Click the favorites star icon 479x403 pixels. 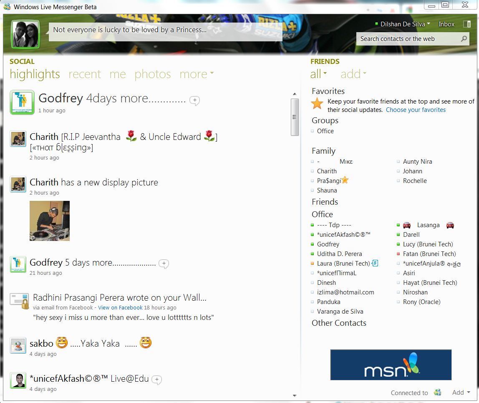[317, 103]
